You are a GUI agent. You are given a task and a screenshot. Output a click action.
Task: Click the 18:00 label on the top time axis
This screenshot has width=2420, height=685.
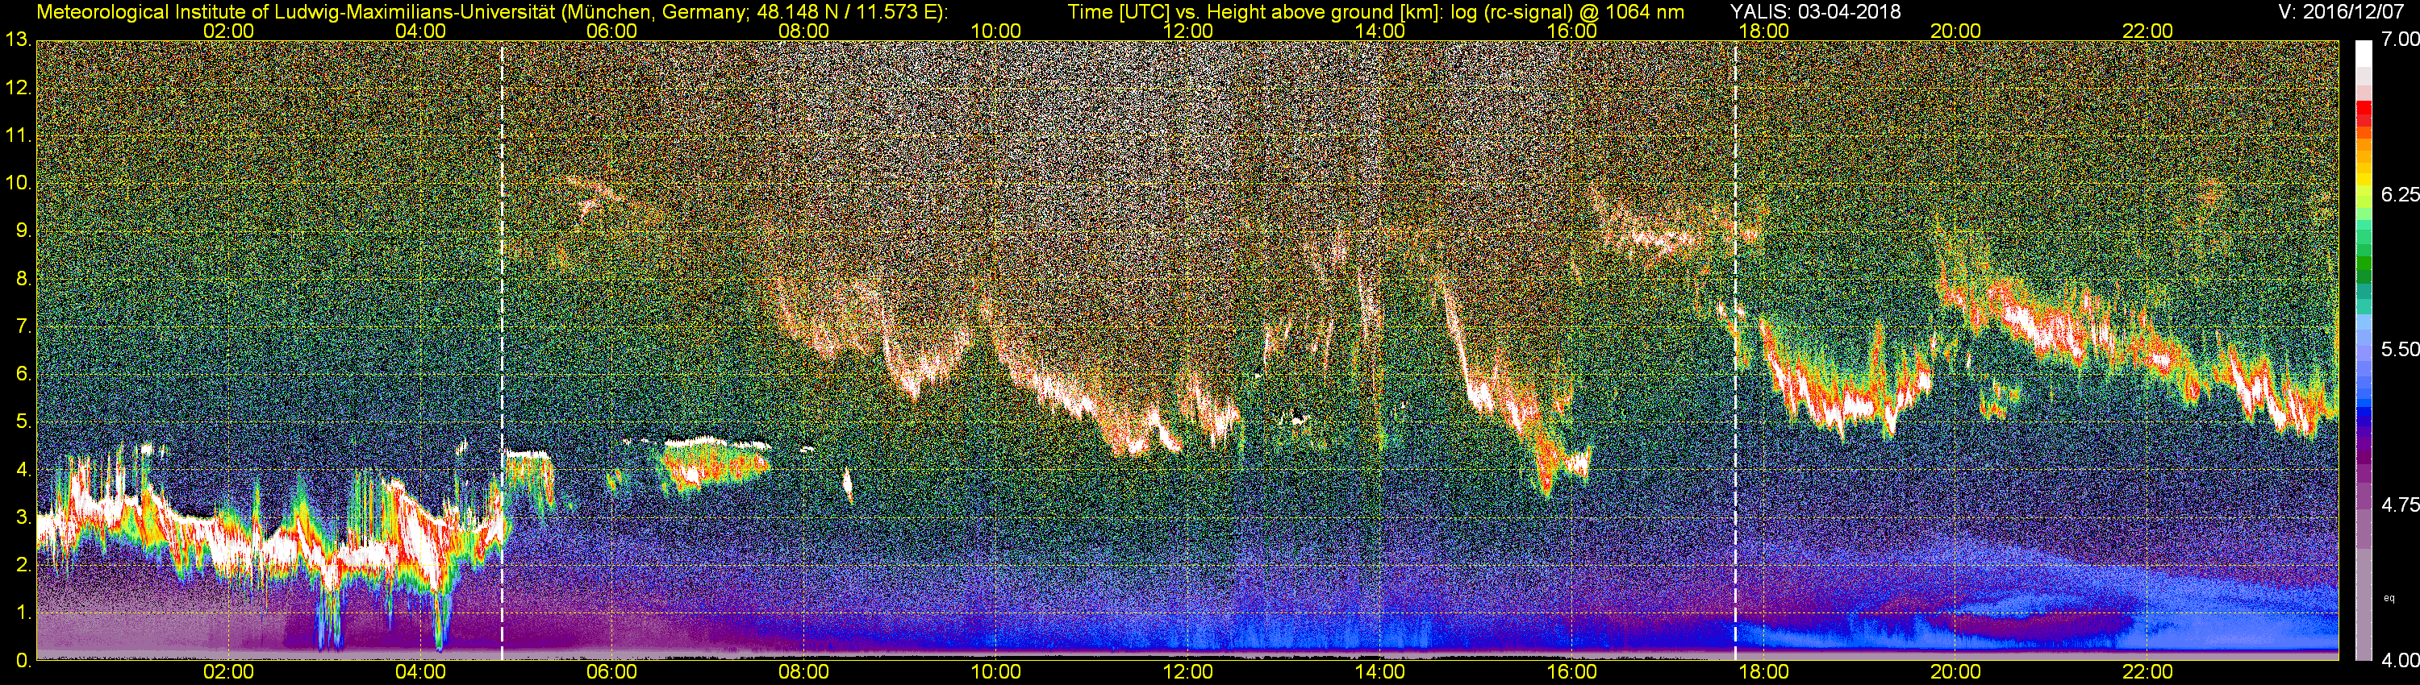click(x=1763, y=31)
